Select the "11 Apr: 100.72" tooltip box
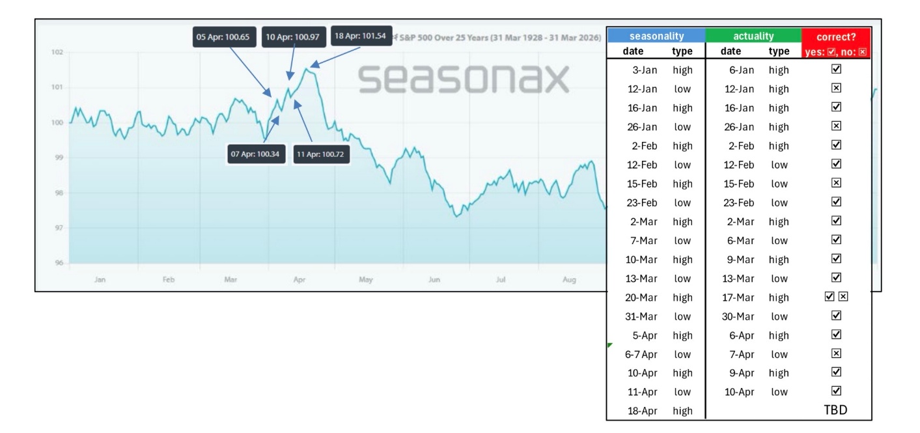The width and height of the screenshot is (920, 433). click(x=322, y=154)
